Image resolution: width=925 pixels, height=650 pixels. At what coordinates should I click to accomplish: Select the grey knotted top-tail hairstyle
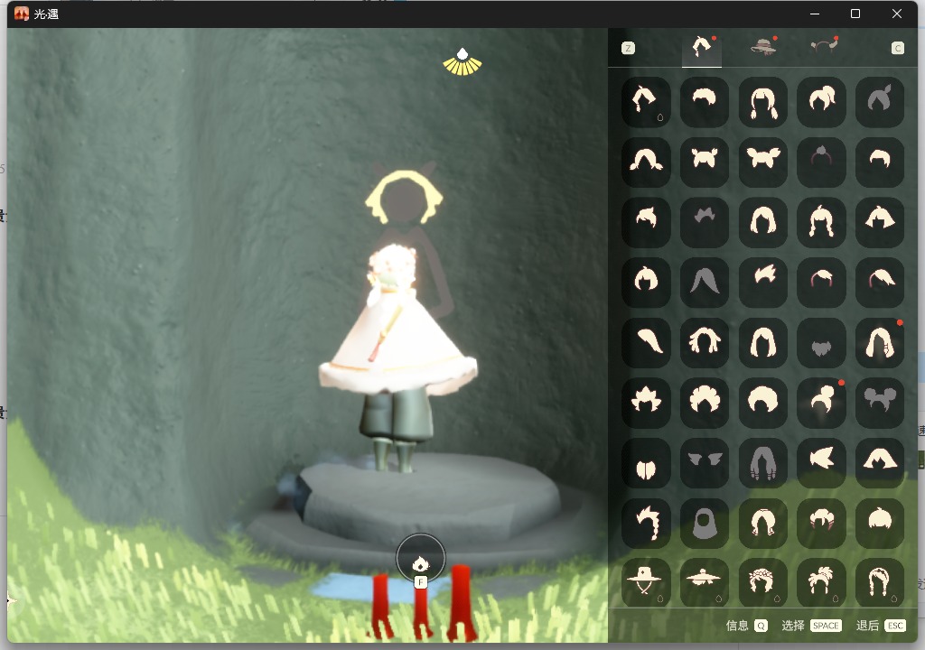coord(880,101)
